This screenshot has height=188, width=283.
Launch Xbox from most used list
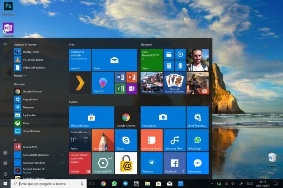coord(38,123)
